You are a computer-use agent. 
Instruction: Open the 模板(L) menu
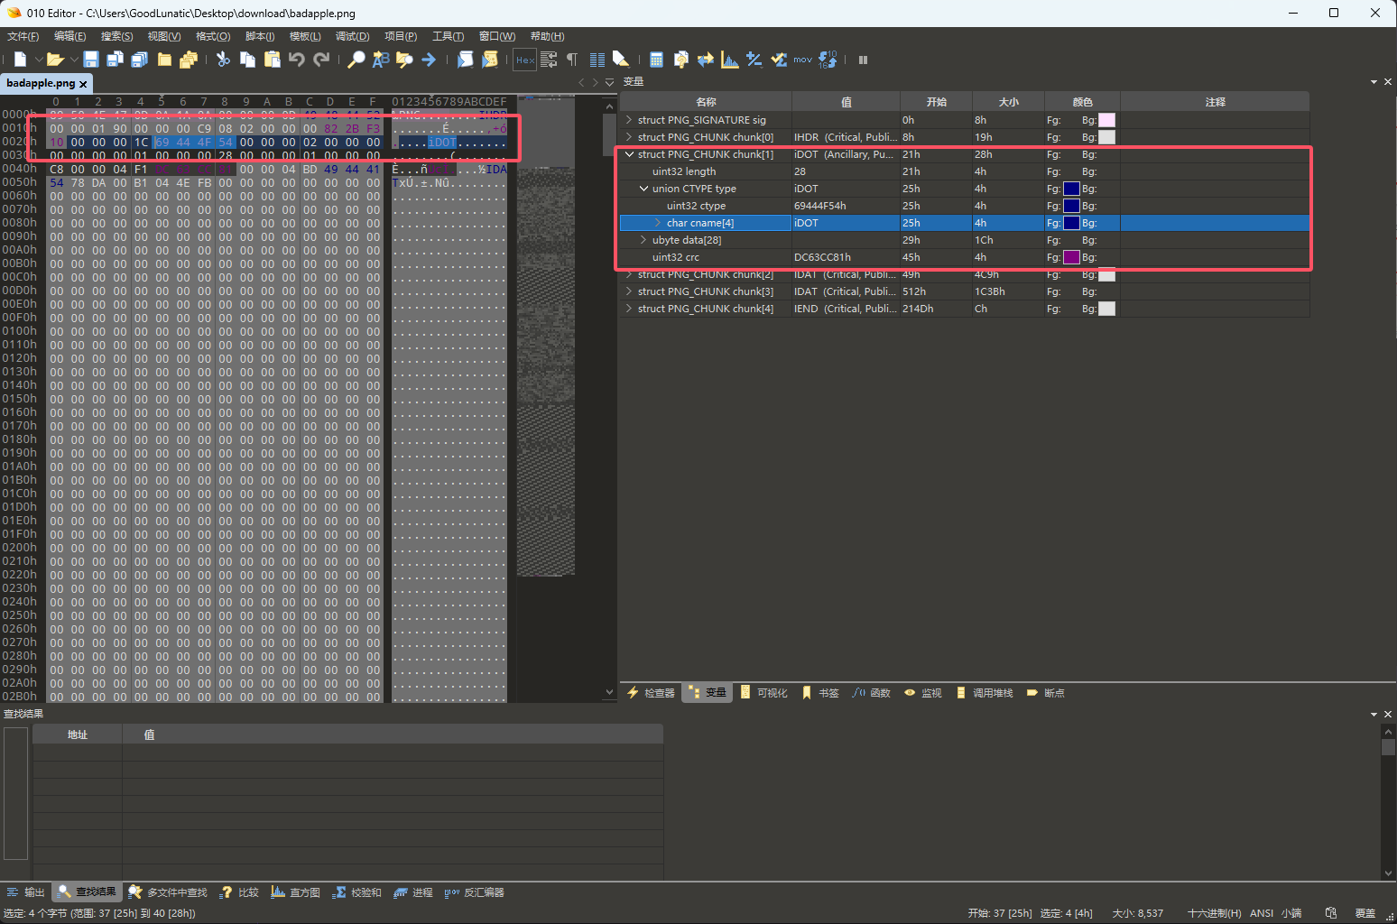305,36
